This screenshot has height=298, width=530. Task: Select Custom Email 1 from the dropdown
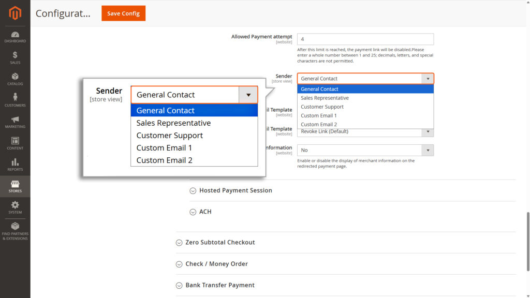pos(165,147)
